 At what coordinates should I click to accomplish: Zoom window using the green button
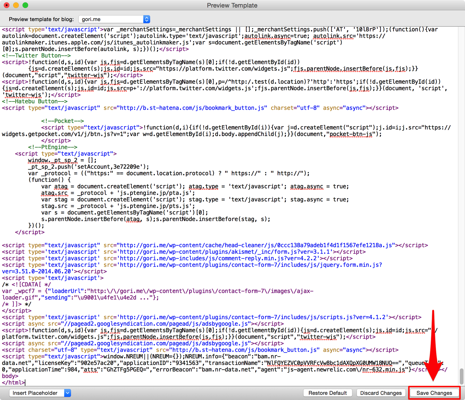(25, 5)
